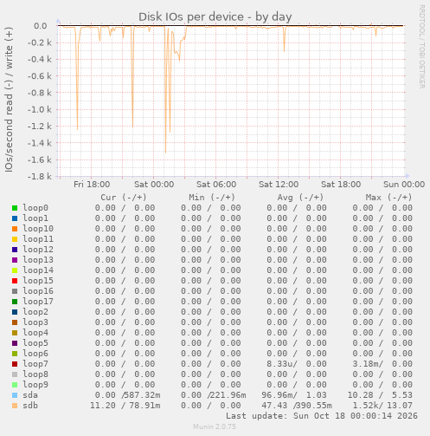Click the loop9 light green swatch
The image size is (430, 436).
pyautogui.click(x=15, y=385)
